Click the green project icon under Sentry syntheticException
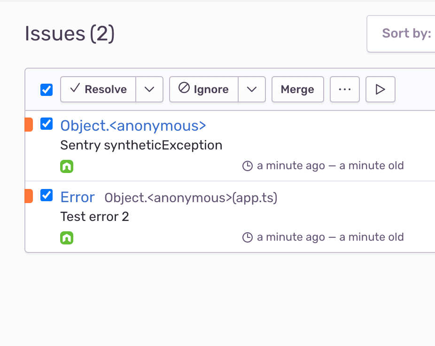 pos(67,165)
